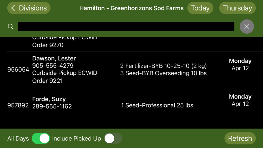
Task: Go back to Divisions
Action: tap(29, 8)
